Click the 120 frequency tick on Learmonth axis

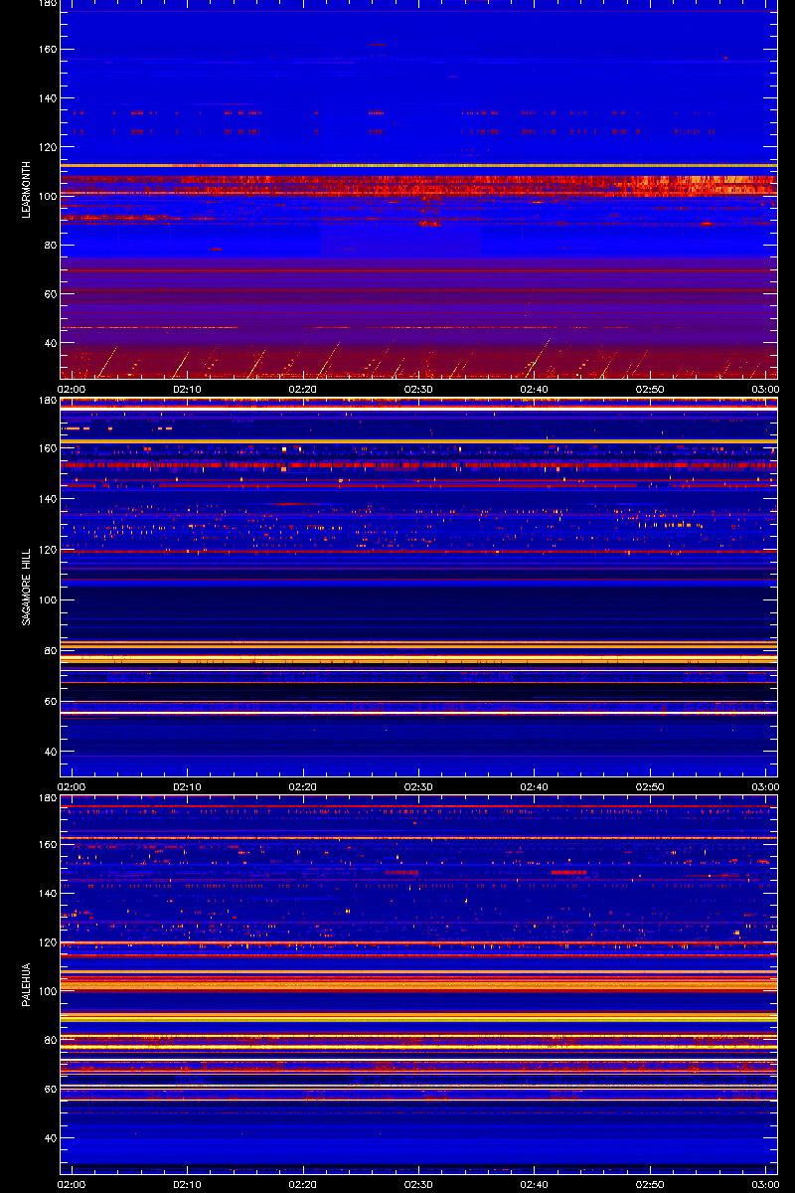pyautogui.click(x=47, y=147)
